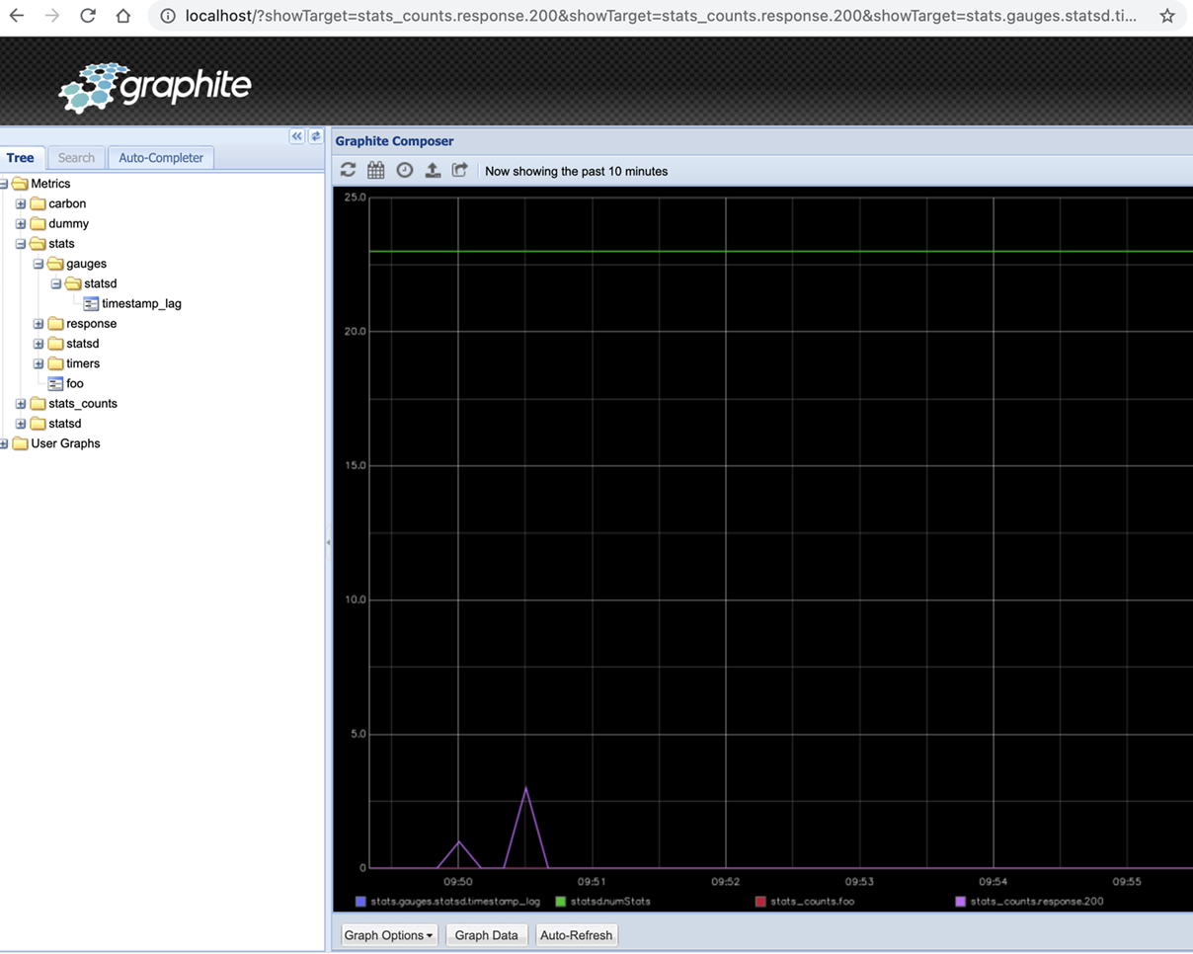Collapse the gauges folder
The image size is (1193, 954).
point(39,264)
